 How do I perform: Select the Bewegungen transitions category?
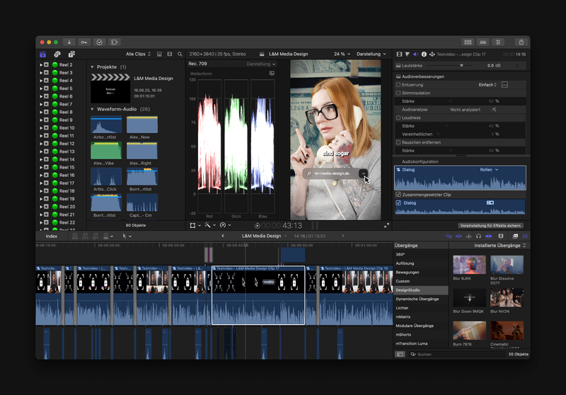pos(408,272)
